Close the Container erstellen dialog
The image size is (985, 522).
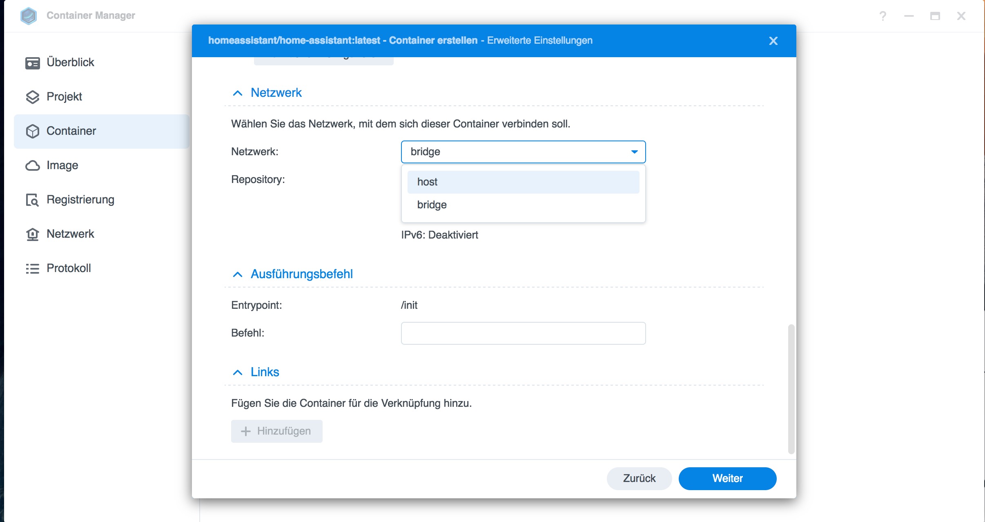pyautogui.click(x=773, y=41)
